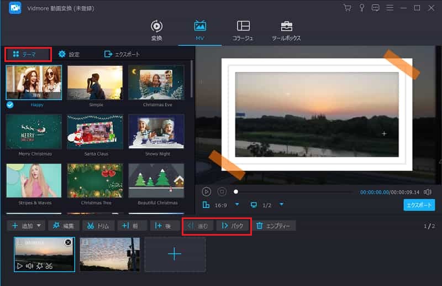Open the shopping cart purchase icon
The height and width of the screenshot is (286, 442).
point(348,8)
